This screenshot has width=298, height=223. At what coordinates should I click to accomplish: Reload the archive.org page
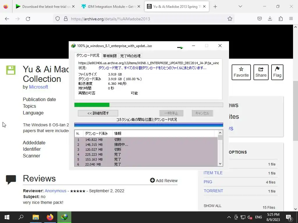click(28, 19)
